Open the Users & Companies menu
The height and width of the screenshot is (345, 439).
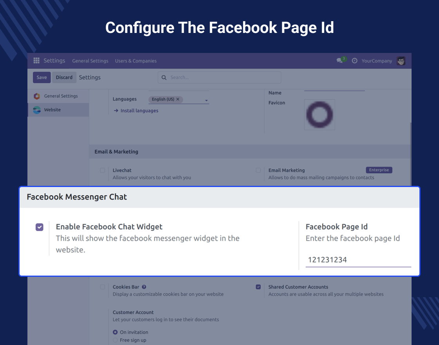tap(136, 61)
